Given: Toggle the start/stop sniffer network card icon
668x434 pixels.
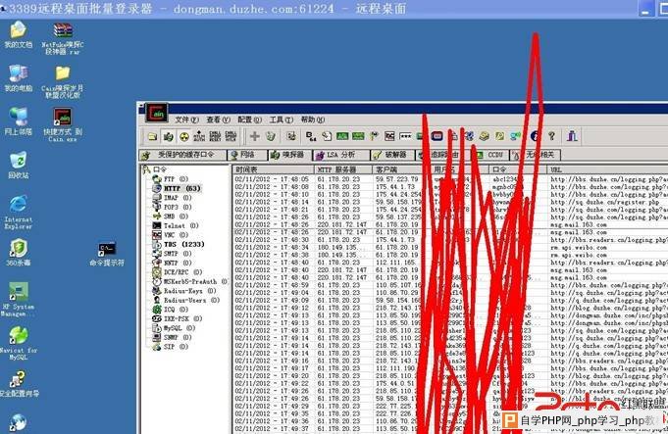Looking at the screenshot, I should point(169,136).
